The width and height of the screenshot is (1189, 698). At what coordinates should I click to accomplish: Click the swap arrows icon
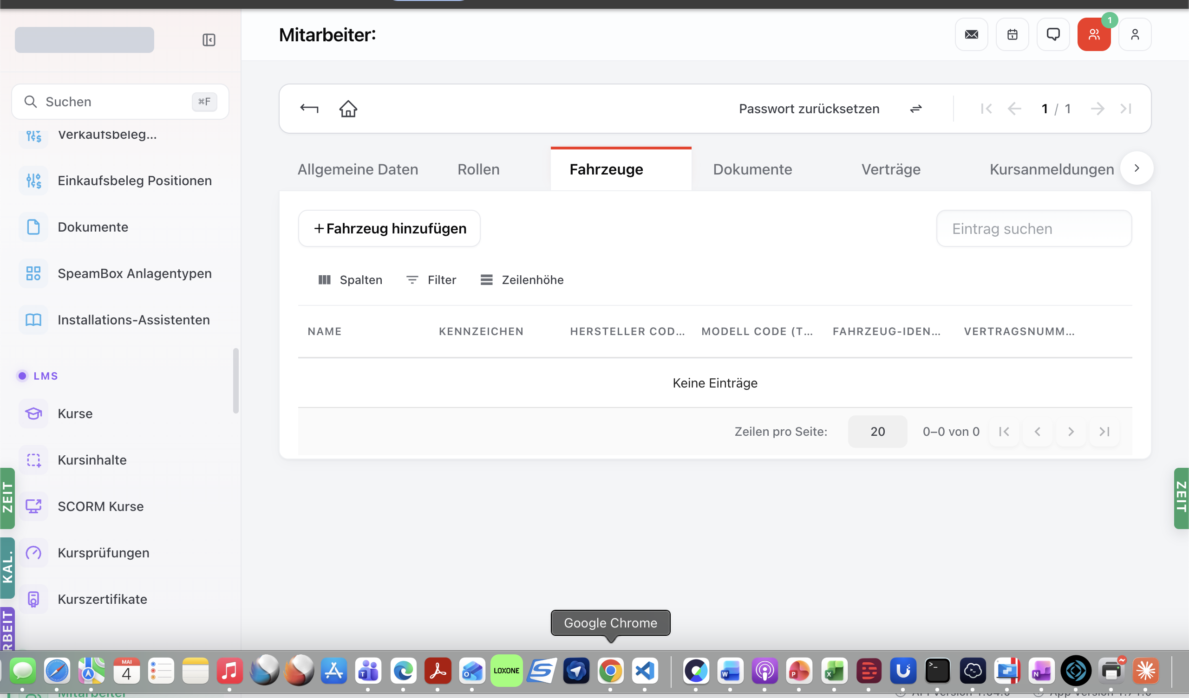point(915,109)
